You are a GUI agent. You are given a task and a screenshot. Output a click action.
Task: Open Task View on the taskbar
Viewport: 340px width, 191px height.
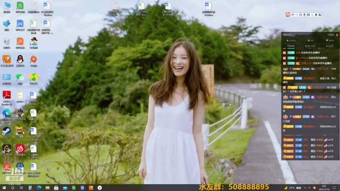21,188
